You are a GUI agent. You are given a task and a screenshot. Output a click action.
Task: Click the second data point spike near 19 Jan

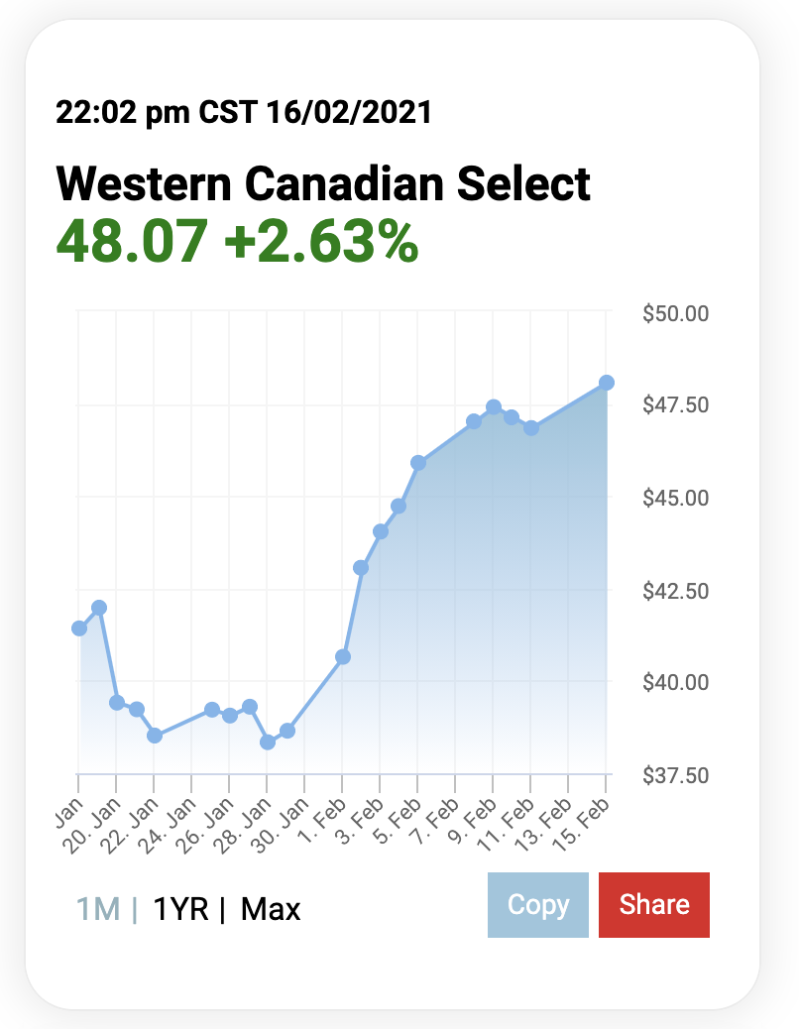[x=99, y=608]
